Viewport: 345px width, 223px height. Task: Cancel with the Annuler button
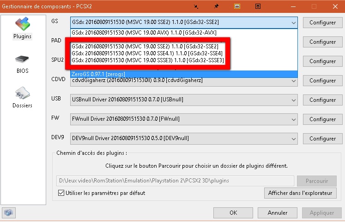click(278, 213)
